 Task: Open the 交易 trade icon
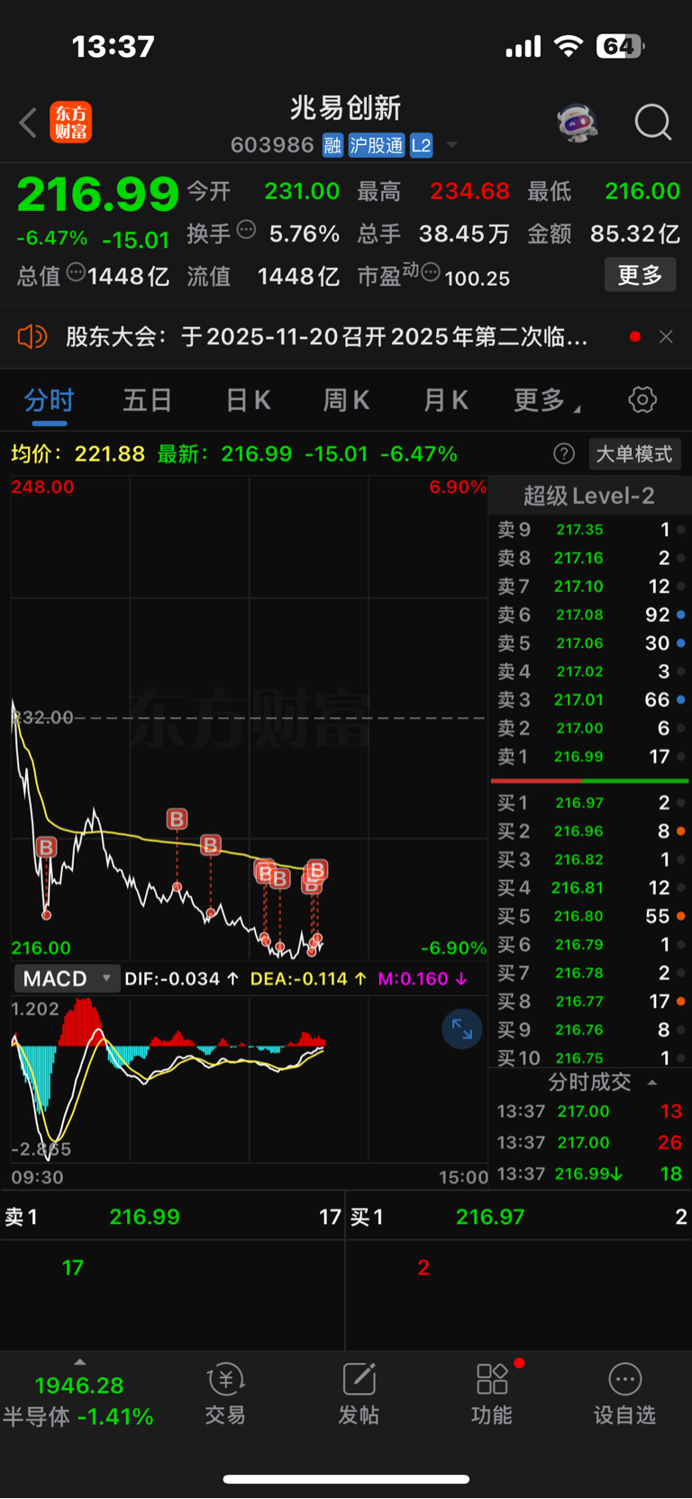(225, 1394)
